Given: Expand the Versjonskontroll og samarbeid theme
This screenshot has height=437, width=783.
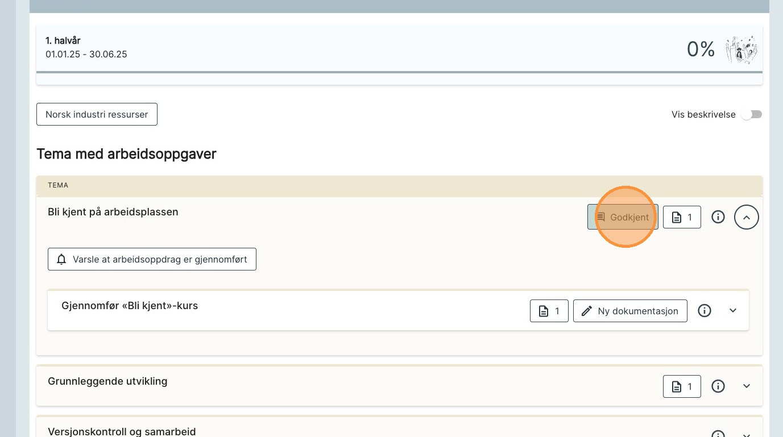Looking at the screenshot, I should (747, 434).
